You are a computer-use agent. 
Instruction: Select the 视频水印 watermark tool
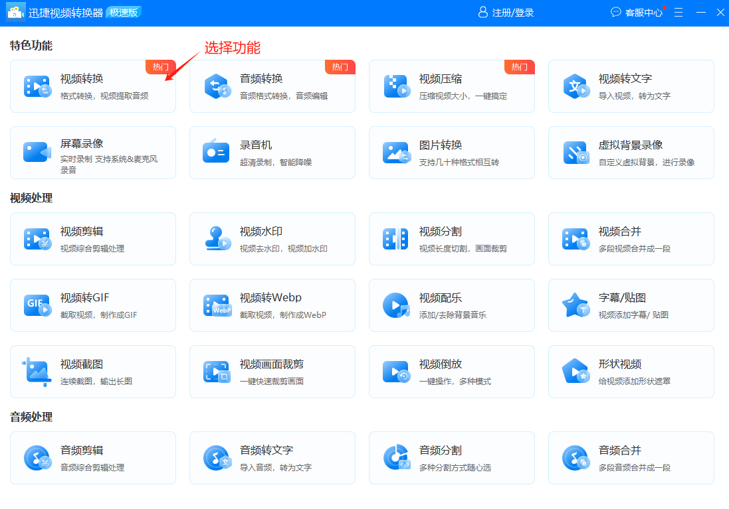[x=272, y=239]
